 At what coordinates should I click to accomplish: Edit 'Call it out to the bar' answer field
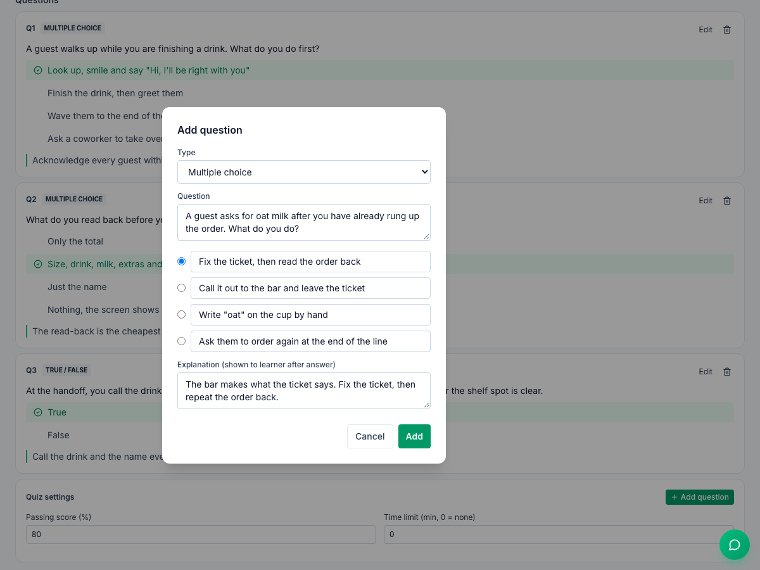tap(310, 288)
